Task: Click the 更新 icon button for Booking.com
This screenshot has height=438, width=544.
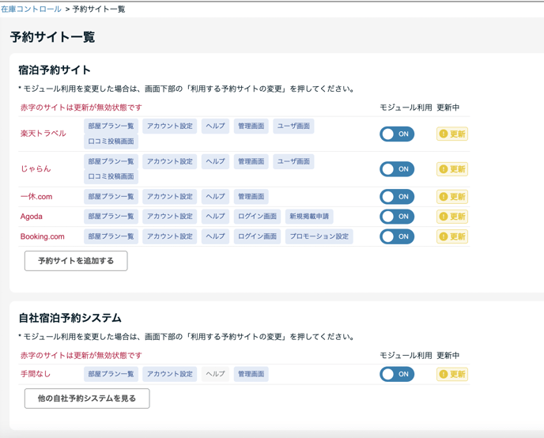Action: pyautogui.click(x=451, y=236)
